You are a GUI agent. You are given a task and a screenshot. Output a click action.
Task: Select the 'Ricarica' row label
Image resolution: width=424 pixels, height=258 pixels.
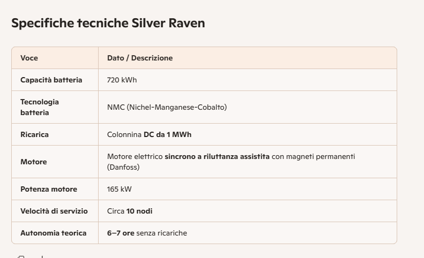pyautogui.click(x=35, y=134)
